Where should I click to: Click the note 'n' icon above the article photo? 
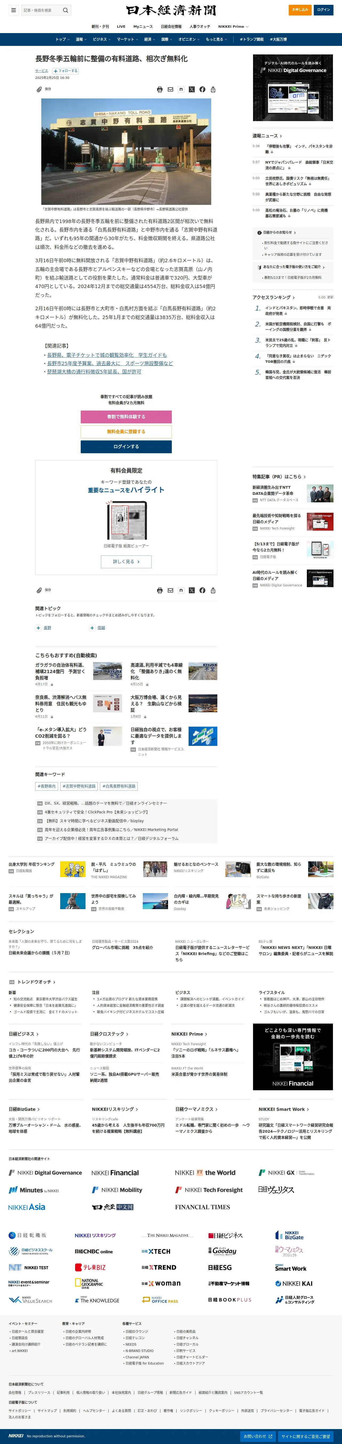(x=181, y=89)
